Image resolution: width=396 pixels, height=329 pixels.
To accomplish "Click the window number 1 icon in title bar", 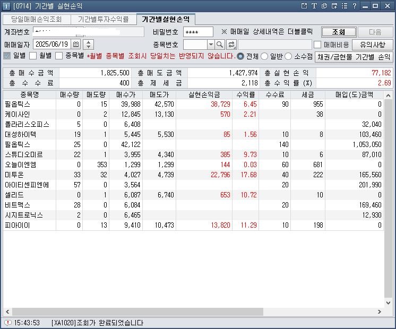I will pos(6,6).
